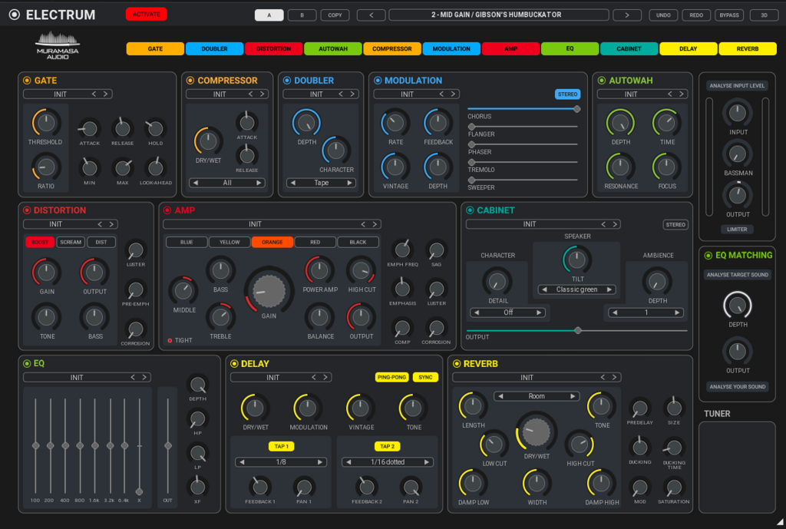
Task: Click next preset arrow in Autowah module
Action: [x=682, y=94]
